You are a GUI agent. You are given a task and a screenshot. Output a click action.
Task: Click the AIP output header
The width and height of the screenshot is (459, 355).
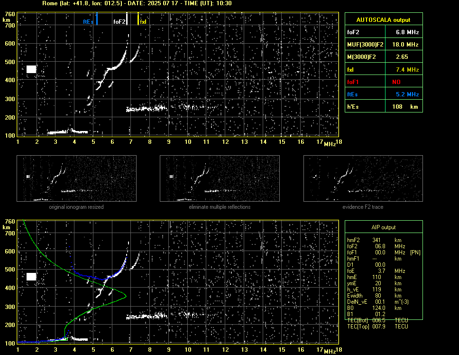[x=384, y=227]
